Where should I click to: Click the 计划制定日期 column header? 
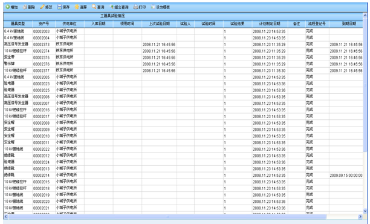(x=270, y=24)
